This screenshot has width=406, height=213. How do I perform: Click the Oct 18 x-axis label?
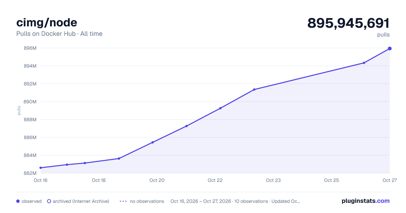(99, 180)
